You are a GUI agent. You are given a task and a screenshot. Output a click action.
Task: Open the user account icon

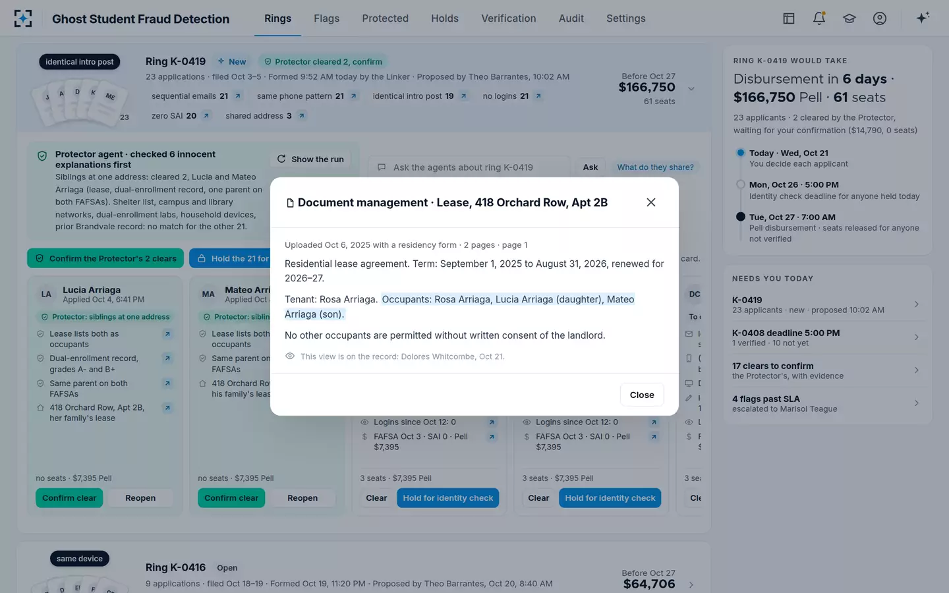[880, 18]
